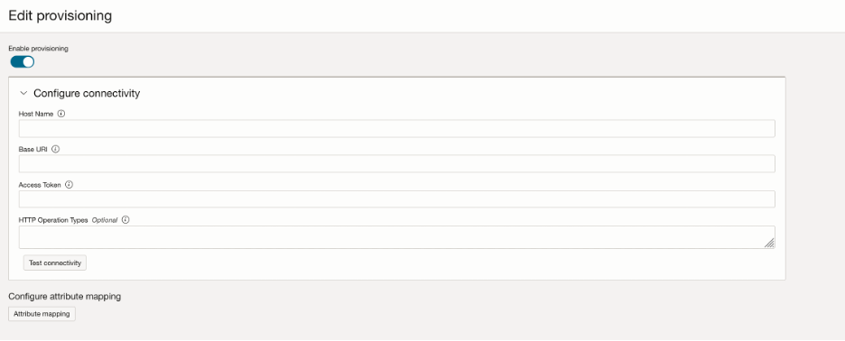Click the textarea resize grip icon
Viewport: 845px width, 341px height.
[x=769, y=243]
